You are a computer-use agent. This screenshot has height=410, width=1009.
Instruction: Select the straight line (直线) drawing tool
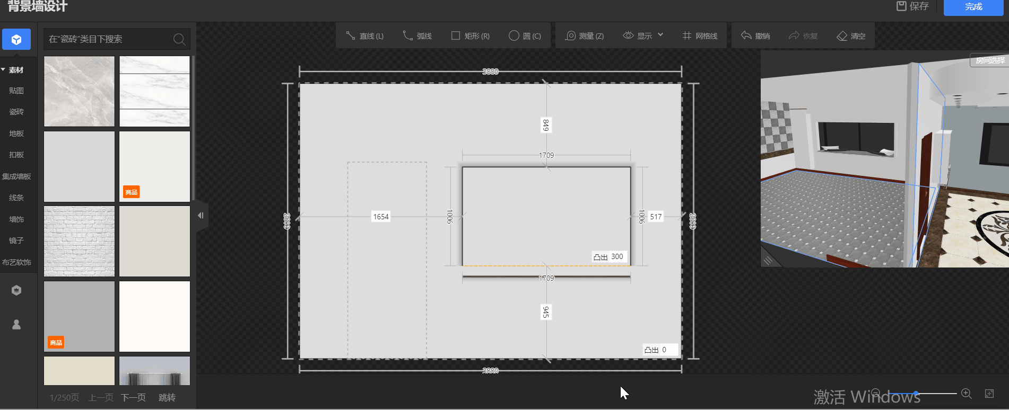[365, 36]
